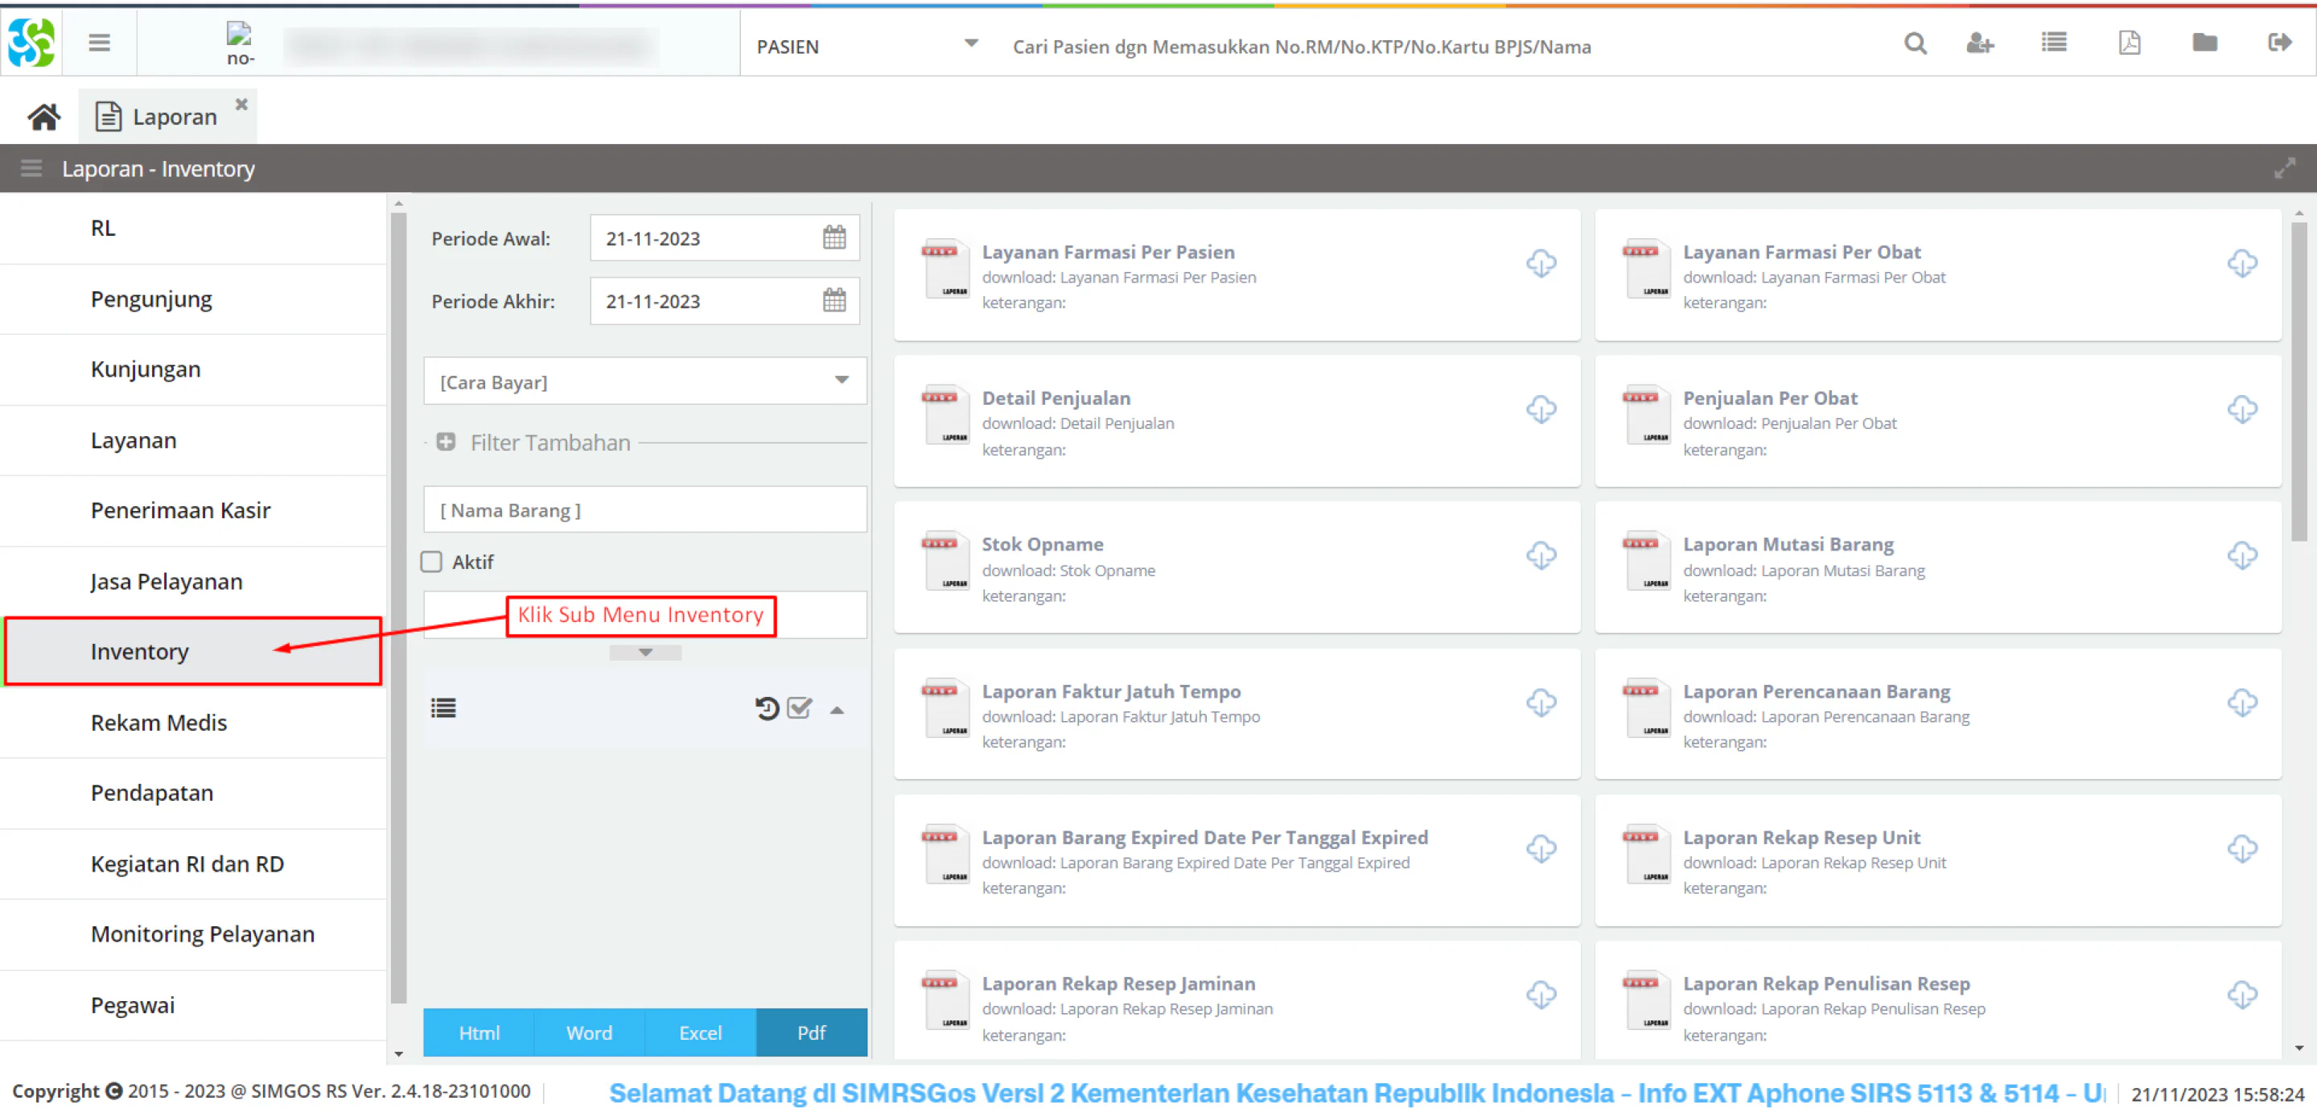Select the Inventory sub menu
2317x1117 pixels.
[x=193, y=652]
